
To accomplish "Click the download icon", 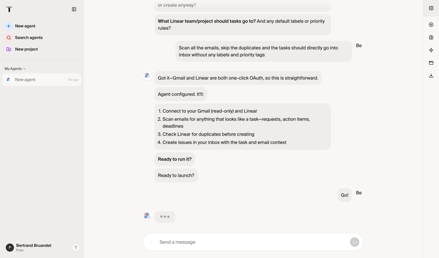I will (431, 76).
